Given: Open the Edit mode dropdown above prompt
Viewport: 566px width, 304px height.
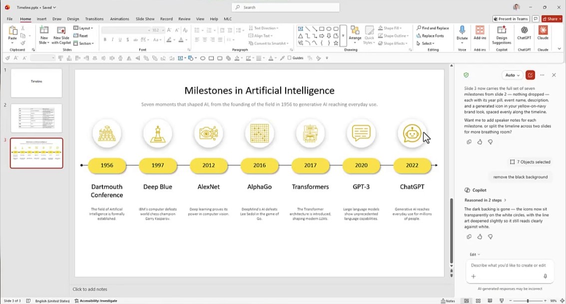Looking at the screenshot, I should click(475, 255).
